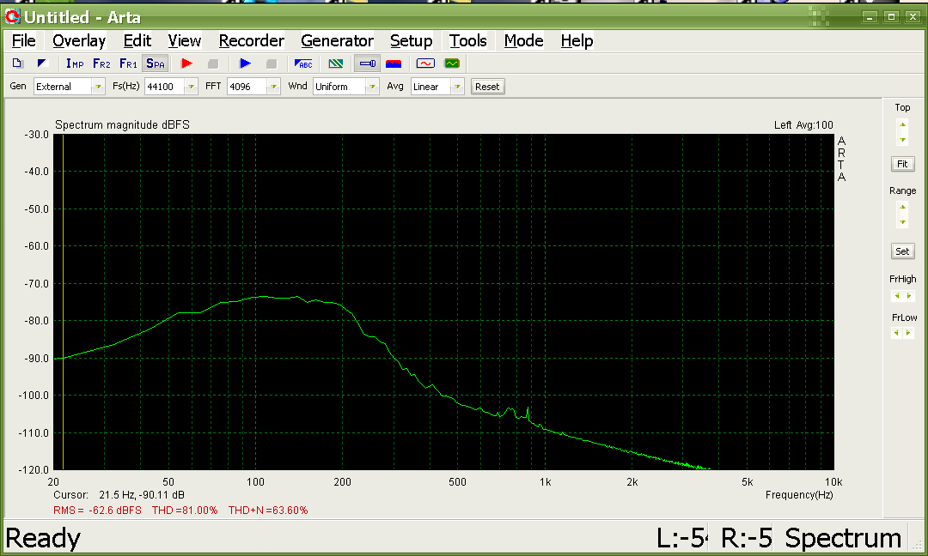This screenshot has height=556, width=928.
Task: Open the FFT 4096 size dropdown
Action: coord(273,87)
